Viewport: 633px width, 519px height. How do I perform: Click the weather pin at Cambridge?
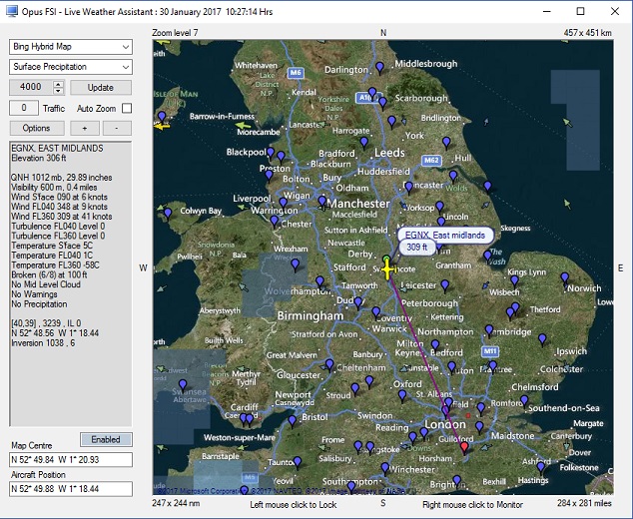coord(489,330)
